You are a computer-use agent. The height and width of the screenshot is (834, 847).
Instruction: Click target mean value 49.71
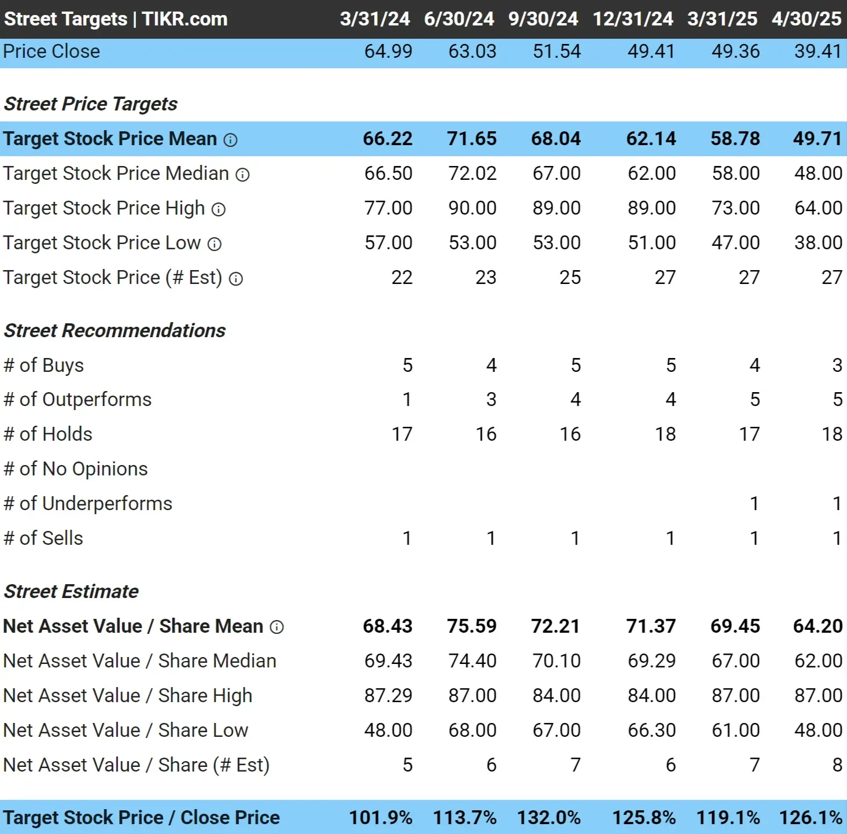tap(817, 139)
